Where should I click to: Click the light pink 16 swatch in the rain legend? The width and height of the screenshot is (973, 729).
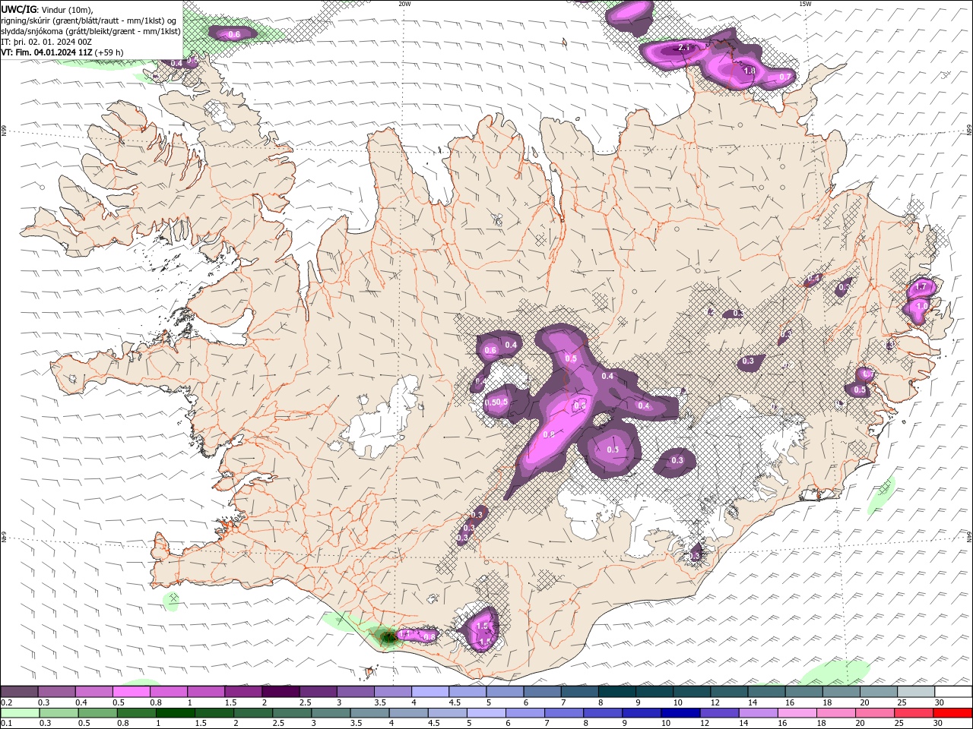coord(799,713)
